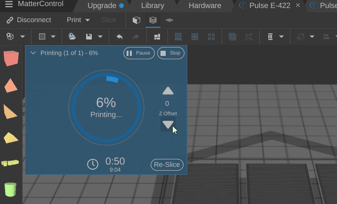Click the undo arrow icon
Screen dimensions: 337x204
point(120,37)
